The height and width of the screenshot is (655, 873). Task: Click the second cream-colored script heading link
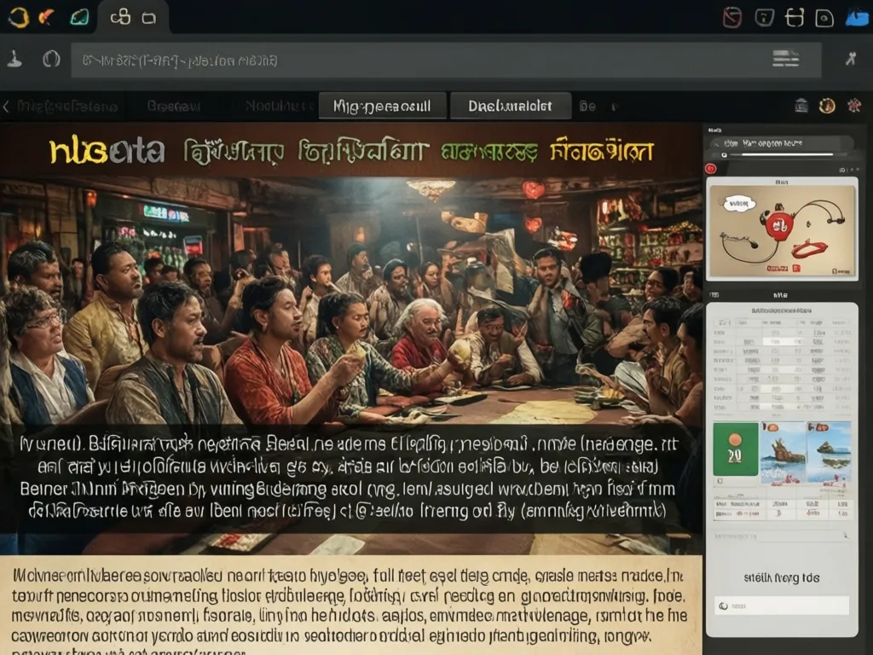(x=363, y=152)
